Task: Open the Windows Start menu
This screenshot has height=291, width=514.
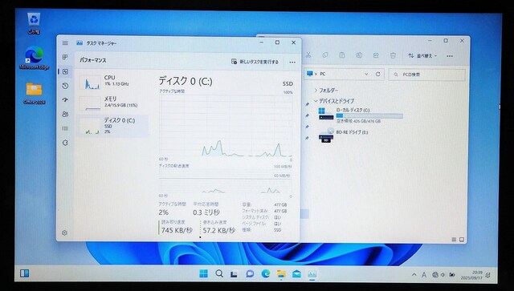Action: pos(203,273)
